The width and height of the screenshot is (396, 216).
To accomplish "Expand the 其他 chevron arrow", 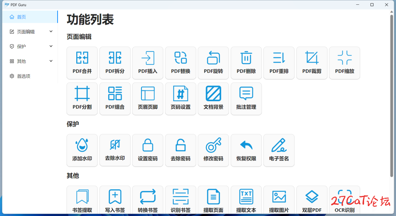I will tap(51, 61).
